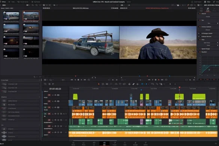Play source viewer in reverse
The width and height of the screenshot is (219, 146).
point(75,80)
